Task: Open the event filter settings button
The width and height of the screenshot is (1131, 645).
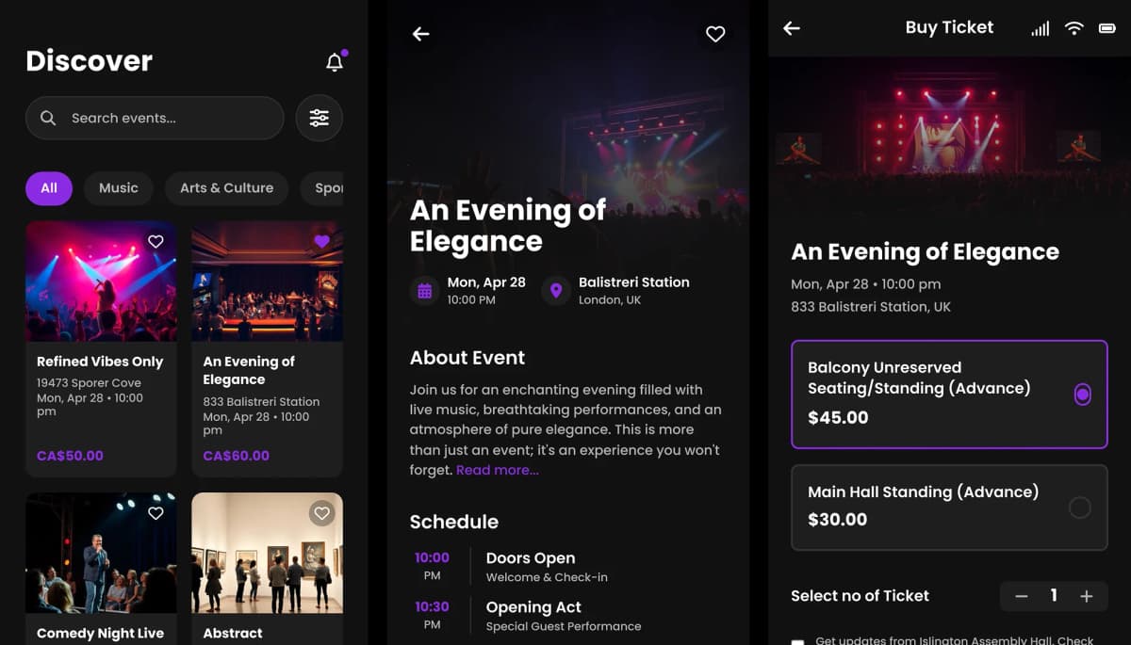Action: point(320,119)
